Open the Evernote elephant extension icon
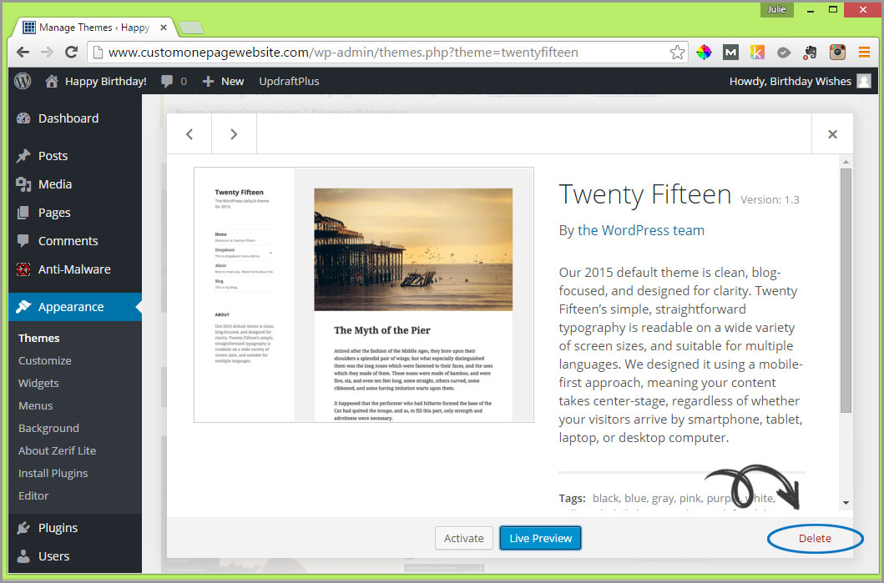Screen dimensions: 884x583 coord(811,53)
